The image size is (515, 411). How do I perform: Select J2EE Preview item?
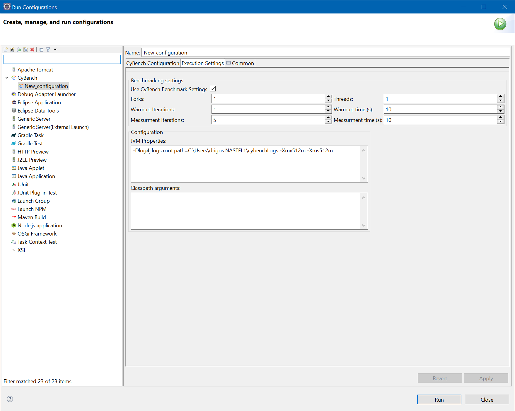(32, 160)
